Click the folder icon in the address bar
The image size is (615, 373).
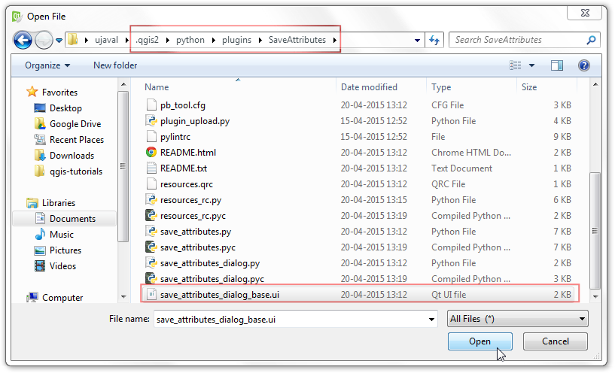pos(72,40)
